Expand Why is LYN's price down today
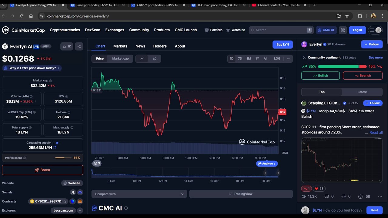Screen dimensions: 388x218 32,68
